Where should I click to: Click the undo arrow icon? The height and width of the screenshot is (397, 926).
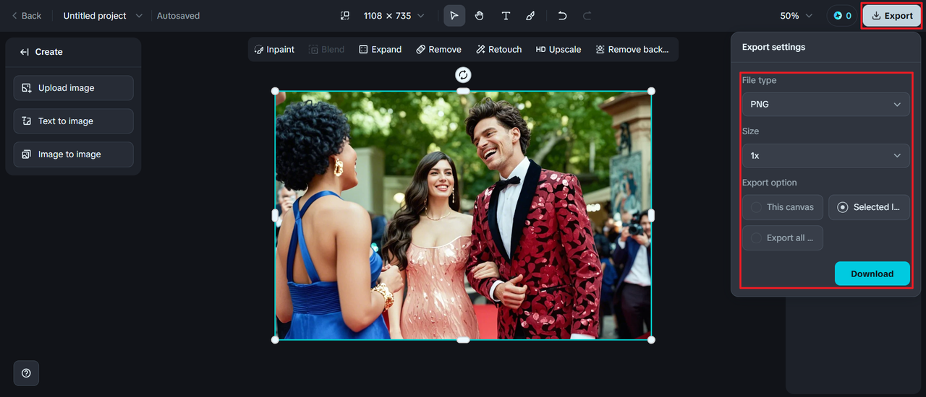562,16
